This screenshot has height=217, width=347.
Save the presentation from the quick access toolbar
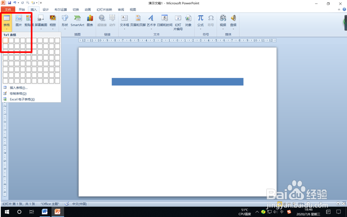tap(9, 3)
